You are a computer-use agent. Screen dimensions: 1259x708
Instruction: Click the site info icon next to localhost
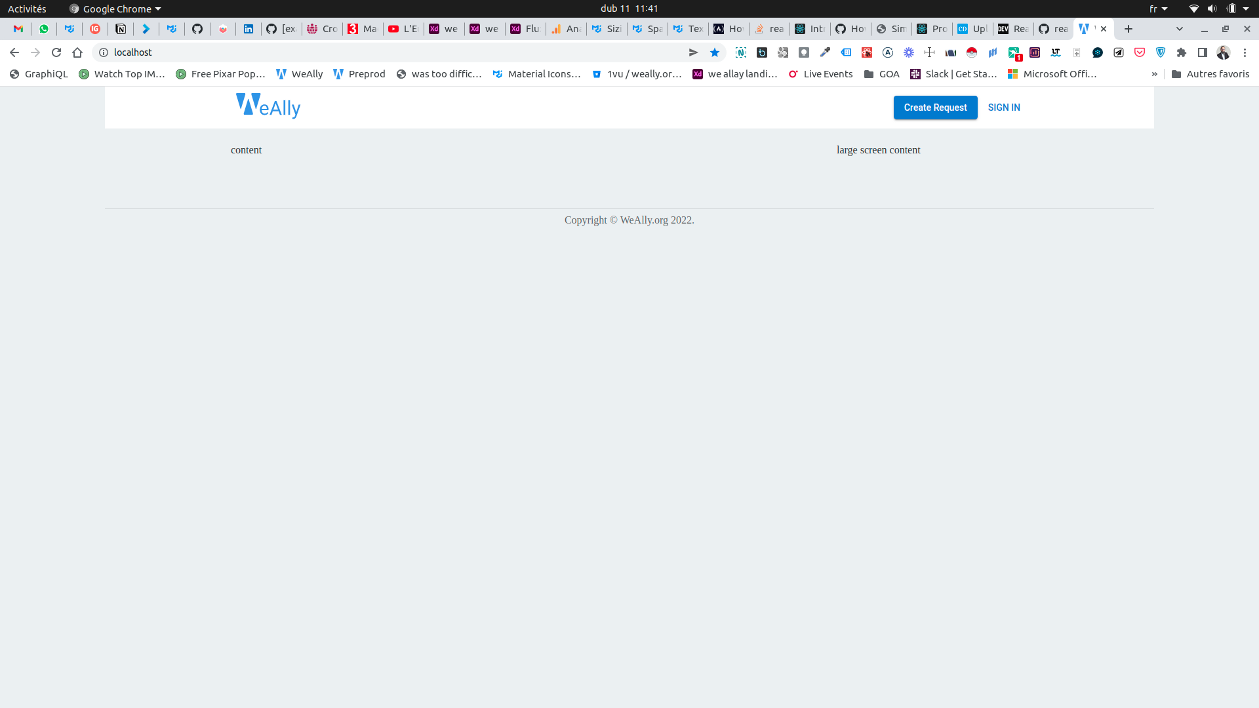[102, 52]
